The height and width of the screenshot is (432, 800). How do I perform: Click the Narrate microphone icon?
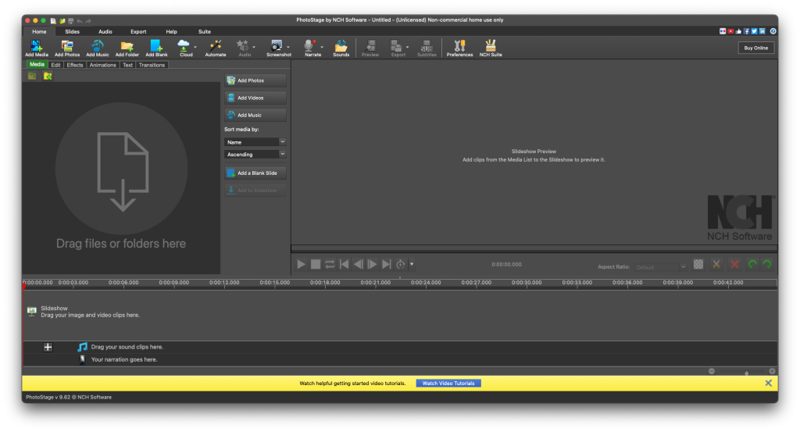(x=312, y=48)
